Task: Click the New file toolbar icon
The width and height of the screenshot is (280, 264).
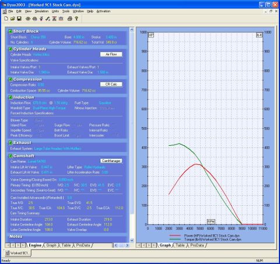Action: [6, 19]
